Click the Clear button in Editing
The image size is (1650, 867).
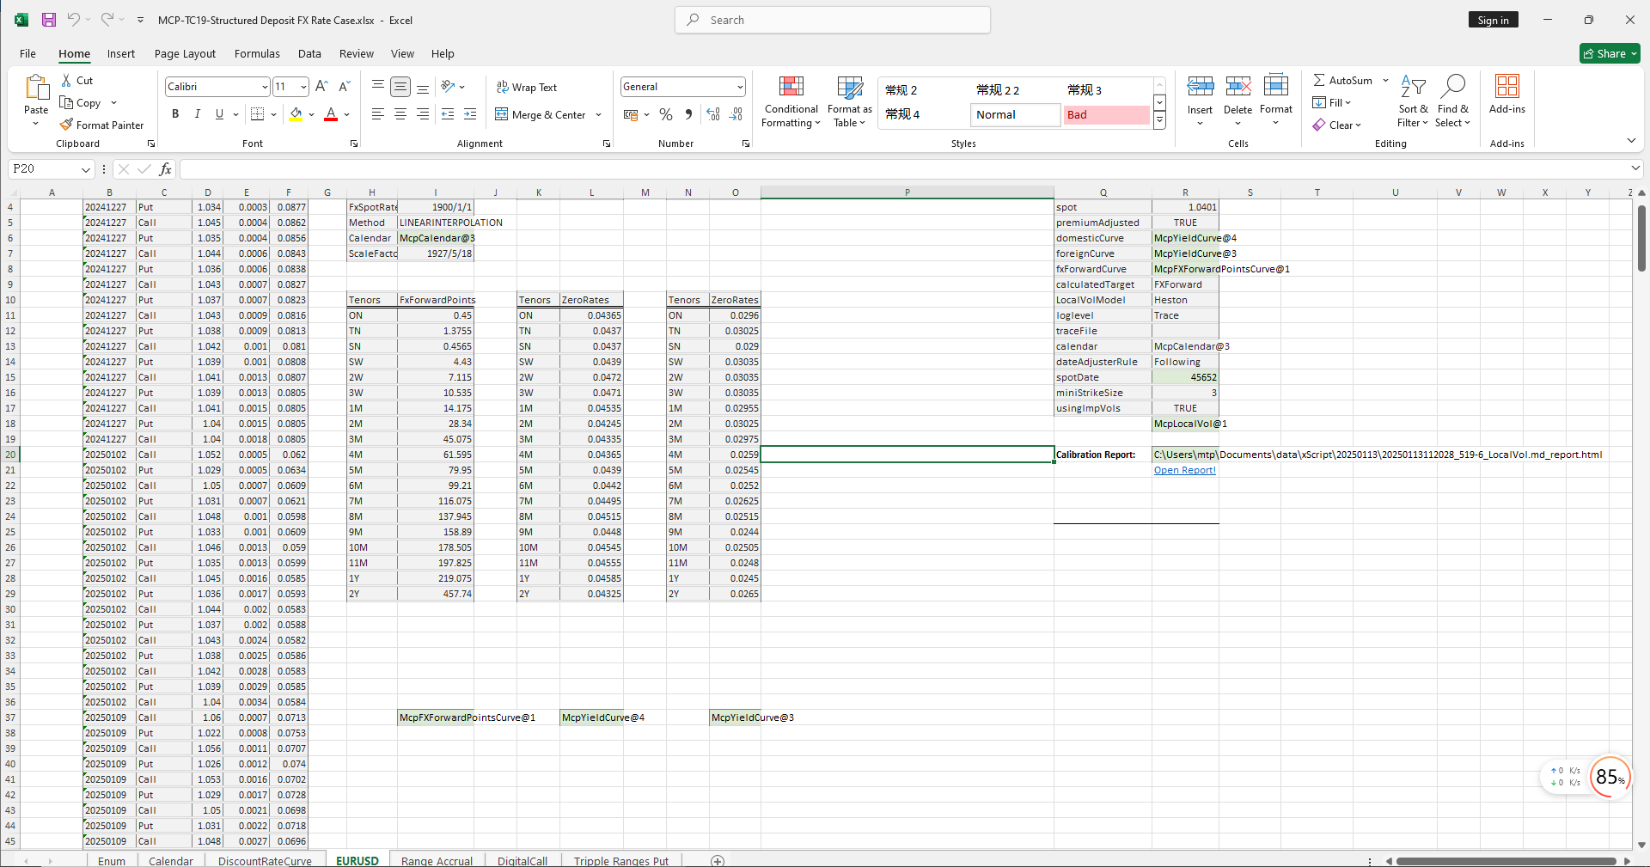pyautogui.click(x=1337, y=125)
